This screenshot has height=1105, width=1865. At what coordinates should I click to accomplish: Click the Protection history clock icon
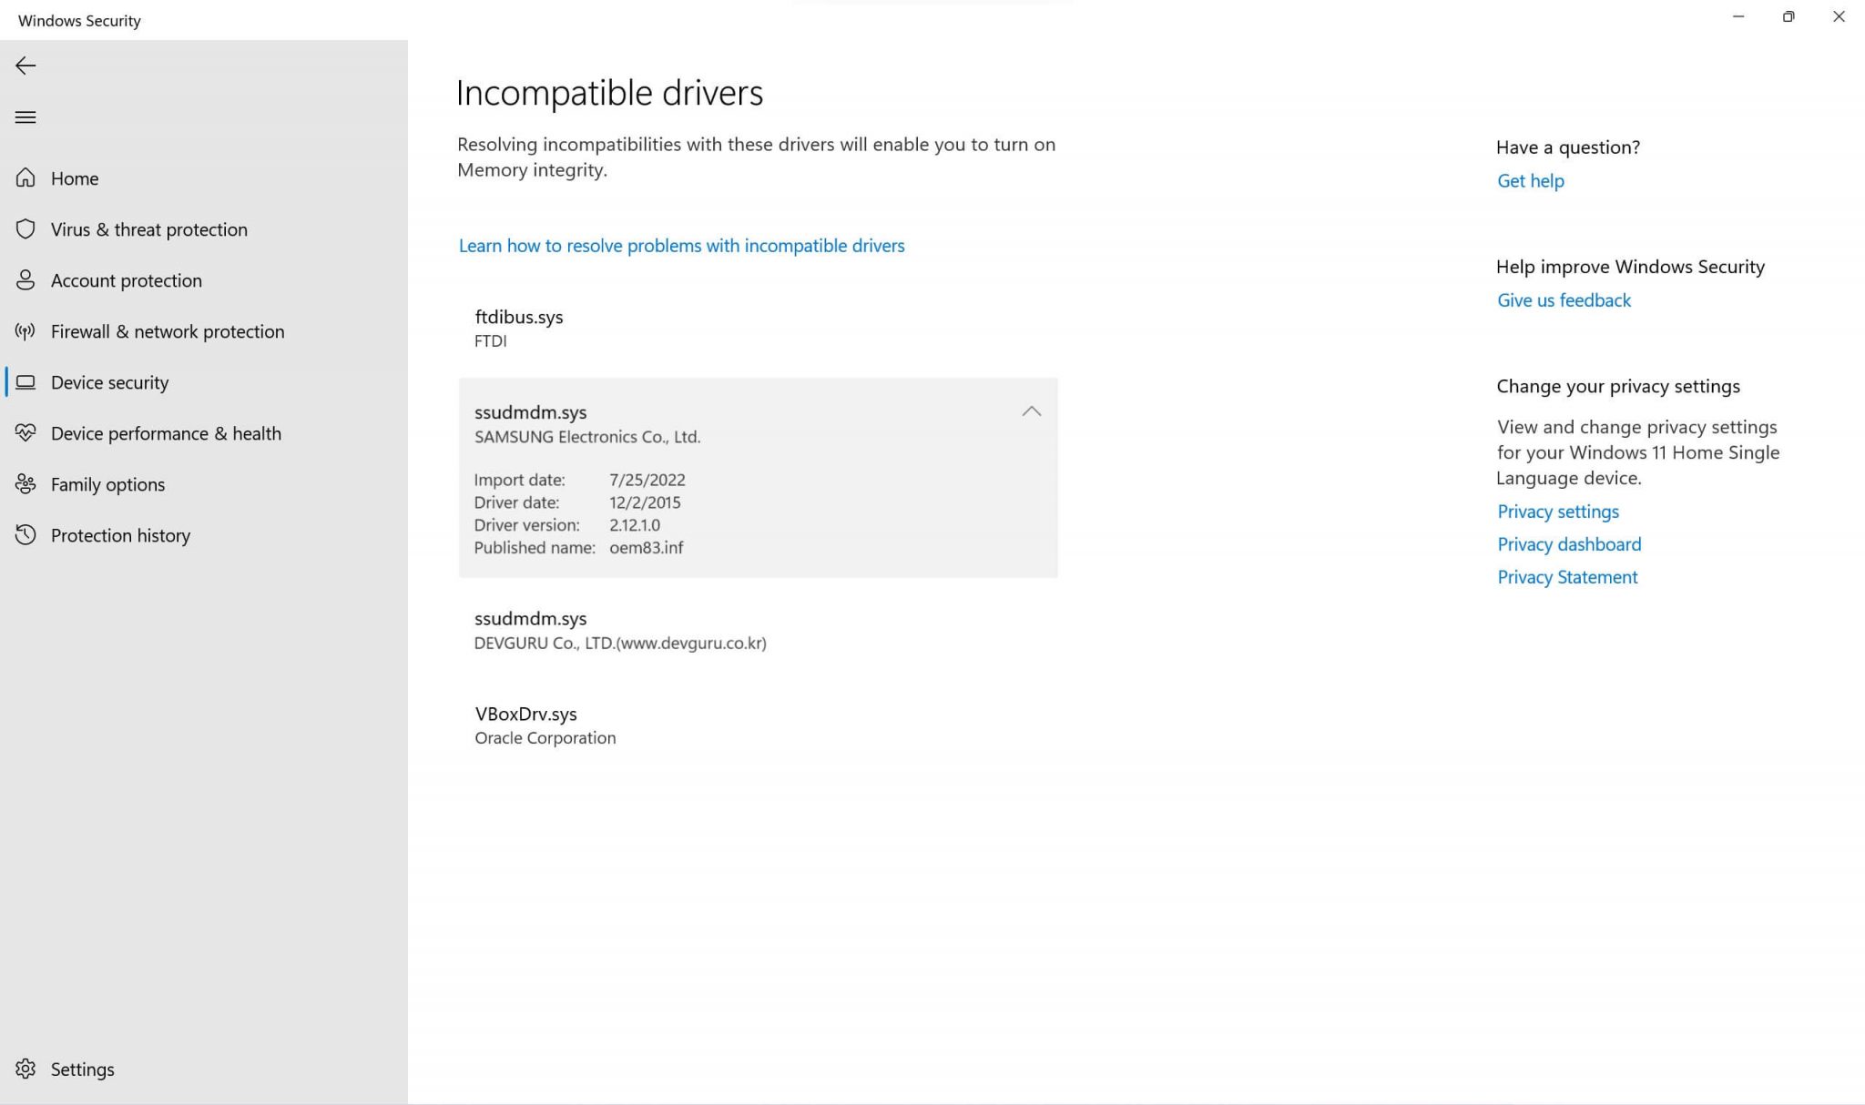(x=25, y=535)
